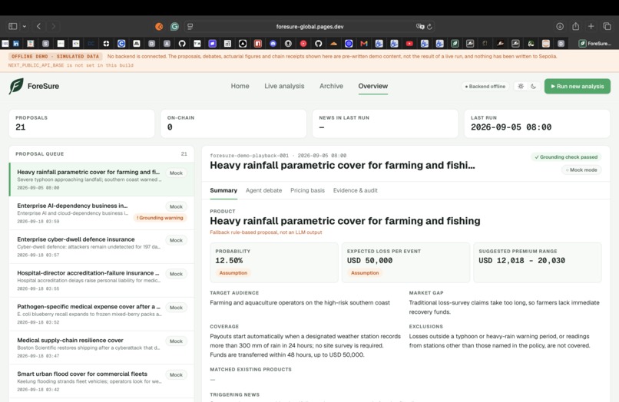This screenshot has height=402, width=619.
Task: Select Hospital-director accreditation-failure insurance item
Action: pyautogui.click(x=102, y=281)
